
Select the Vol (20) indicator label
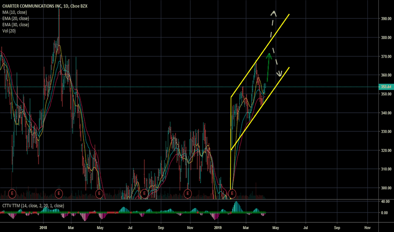pos(9,31)
